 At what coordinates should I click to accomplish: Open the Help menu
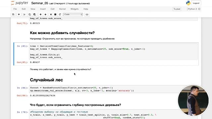click(86, 9)
